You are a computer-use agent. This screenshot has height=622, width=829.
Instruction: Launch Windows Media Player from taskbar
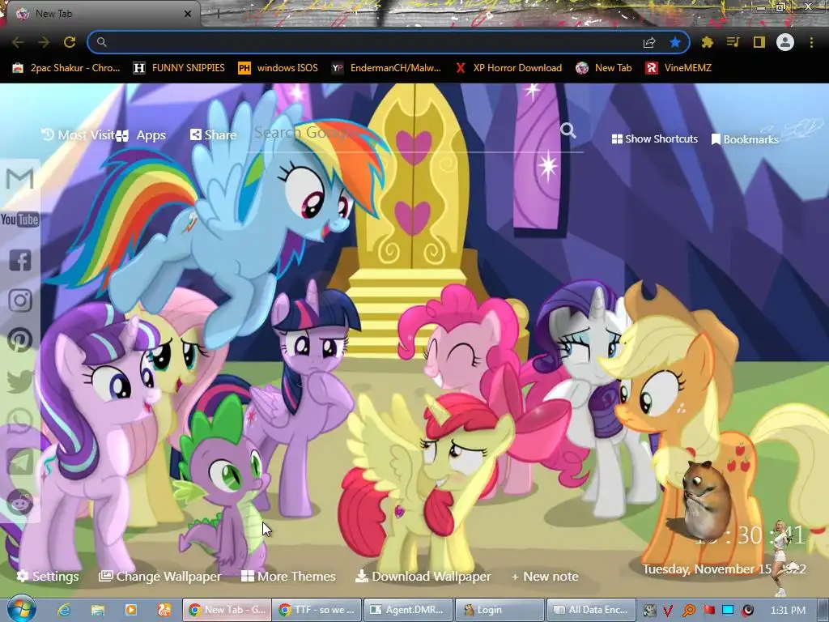pyautogui.click(x=130, y=610)
